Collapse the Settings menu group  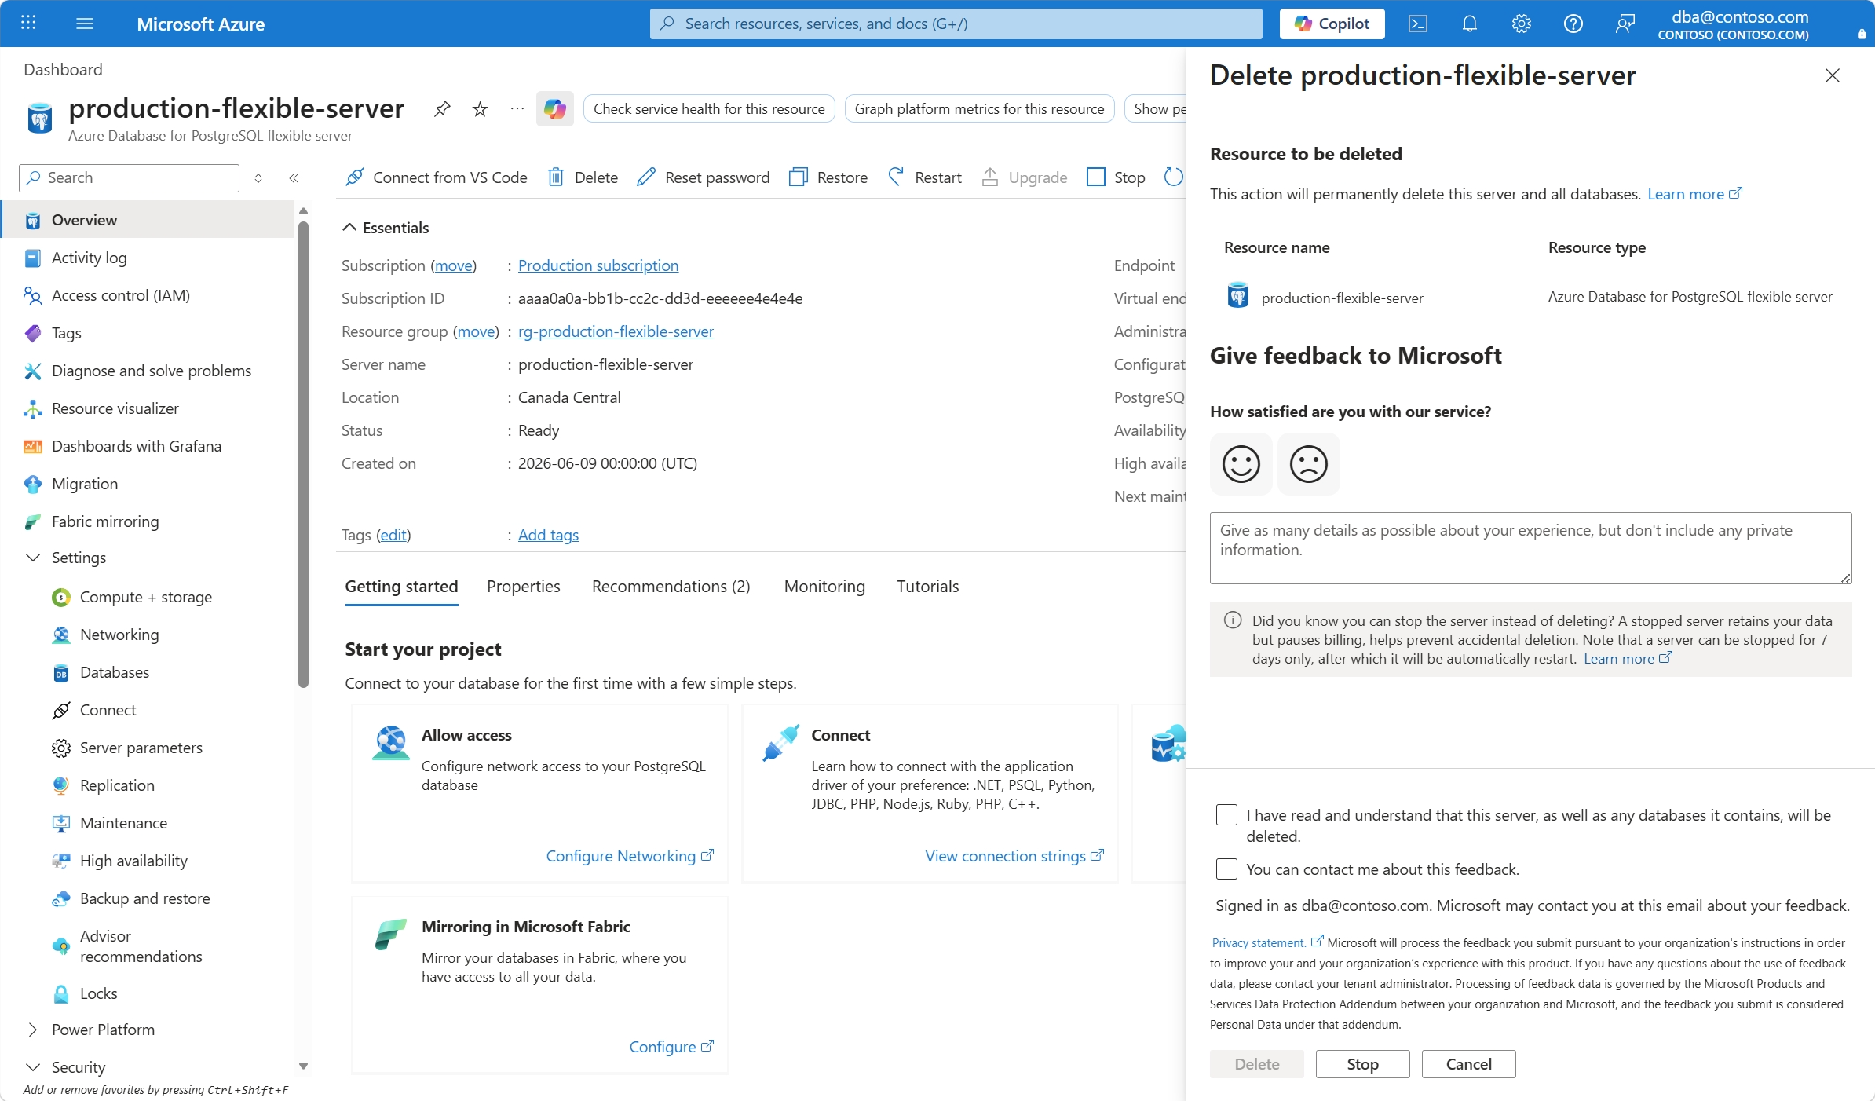point(33,558)
